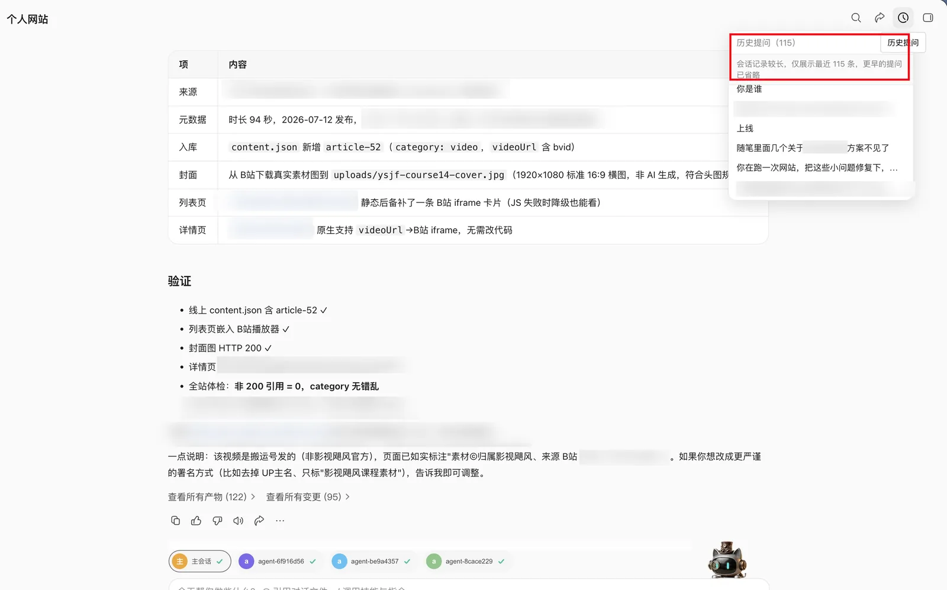Open the more options ellipsis under response
The image size is (947, 590).
(x=280, y=521)
